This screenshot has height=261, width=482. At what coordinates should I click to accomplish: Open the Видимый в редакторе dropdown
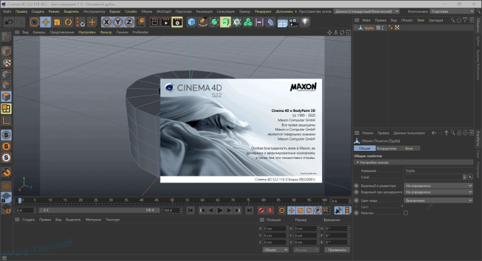coord(438,186)
